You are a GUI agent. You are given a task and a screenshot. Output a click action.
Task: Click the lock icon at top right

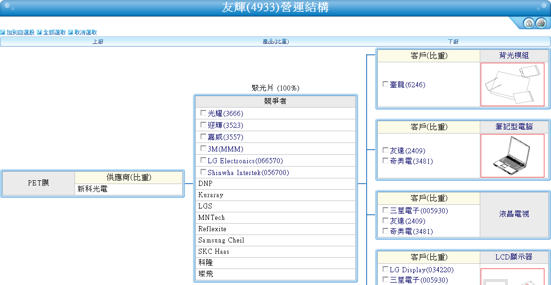point(528,23)
